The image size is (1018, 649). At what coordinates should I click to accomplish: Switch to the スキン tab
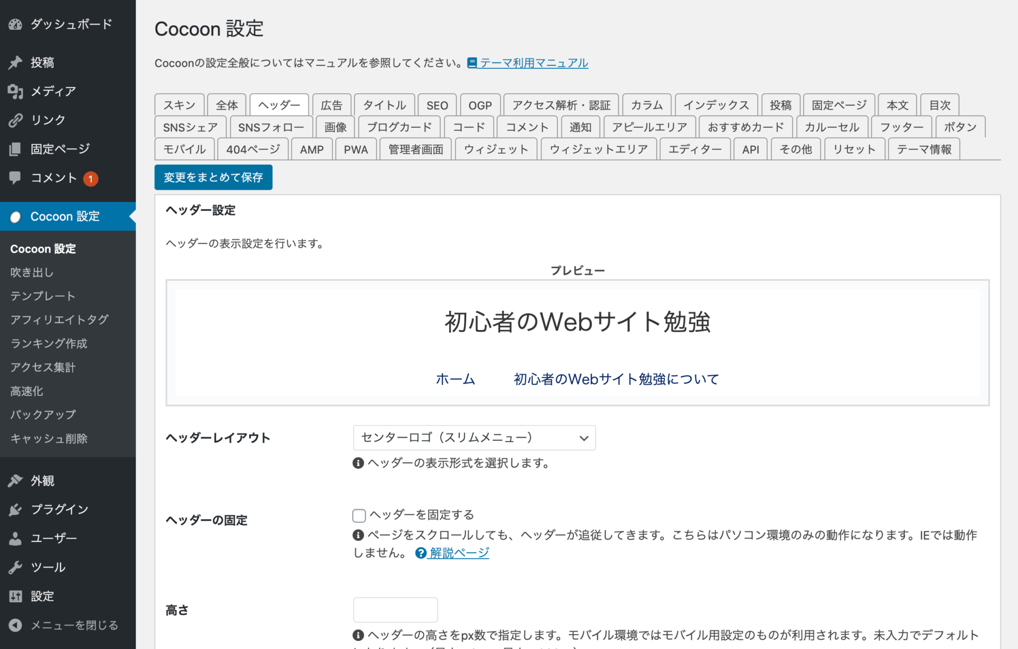click(x=179, y=105)
